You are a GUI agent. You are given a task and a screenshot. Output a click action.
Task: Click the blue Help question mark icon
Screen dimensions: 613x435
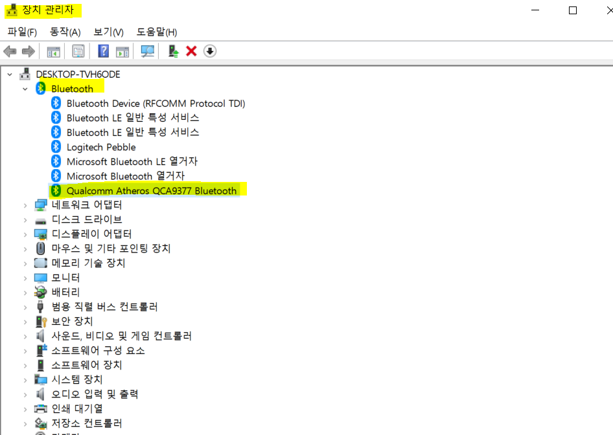[x=103, y=51]
